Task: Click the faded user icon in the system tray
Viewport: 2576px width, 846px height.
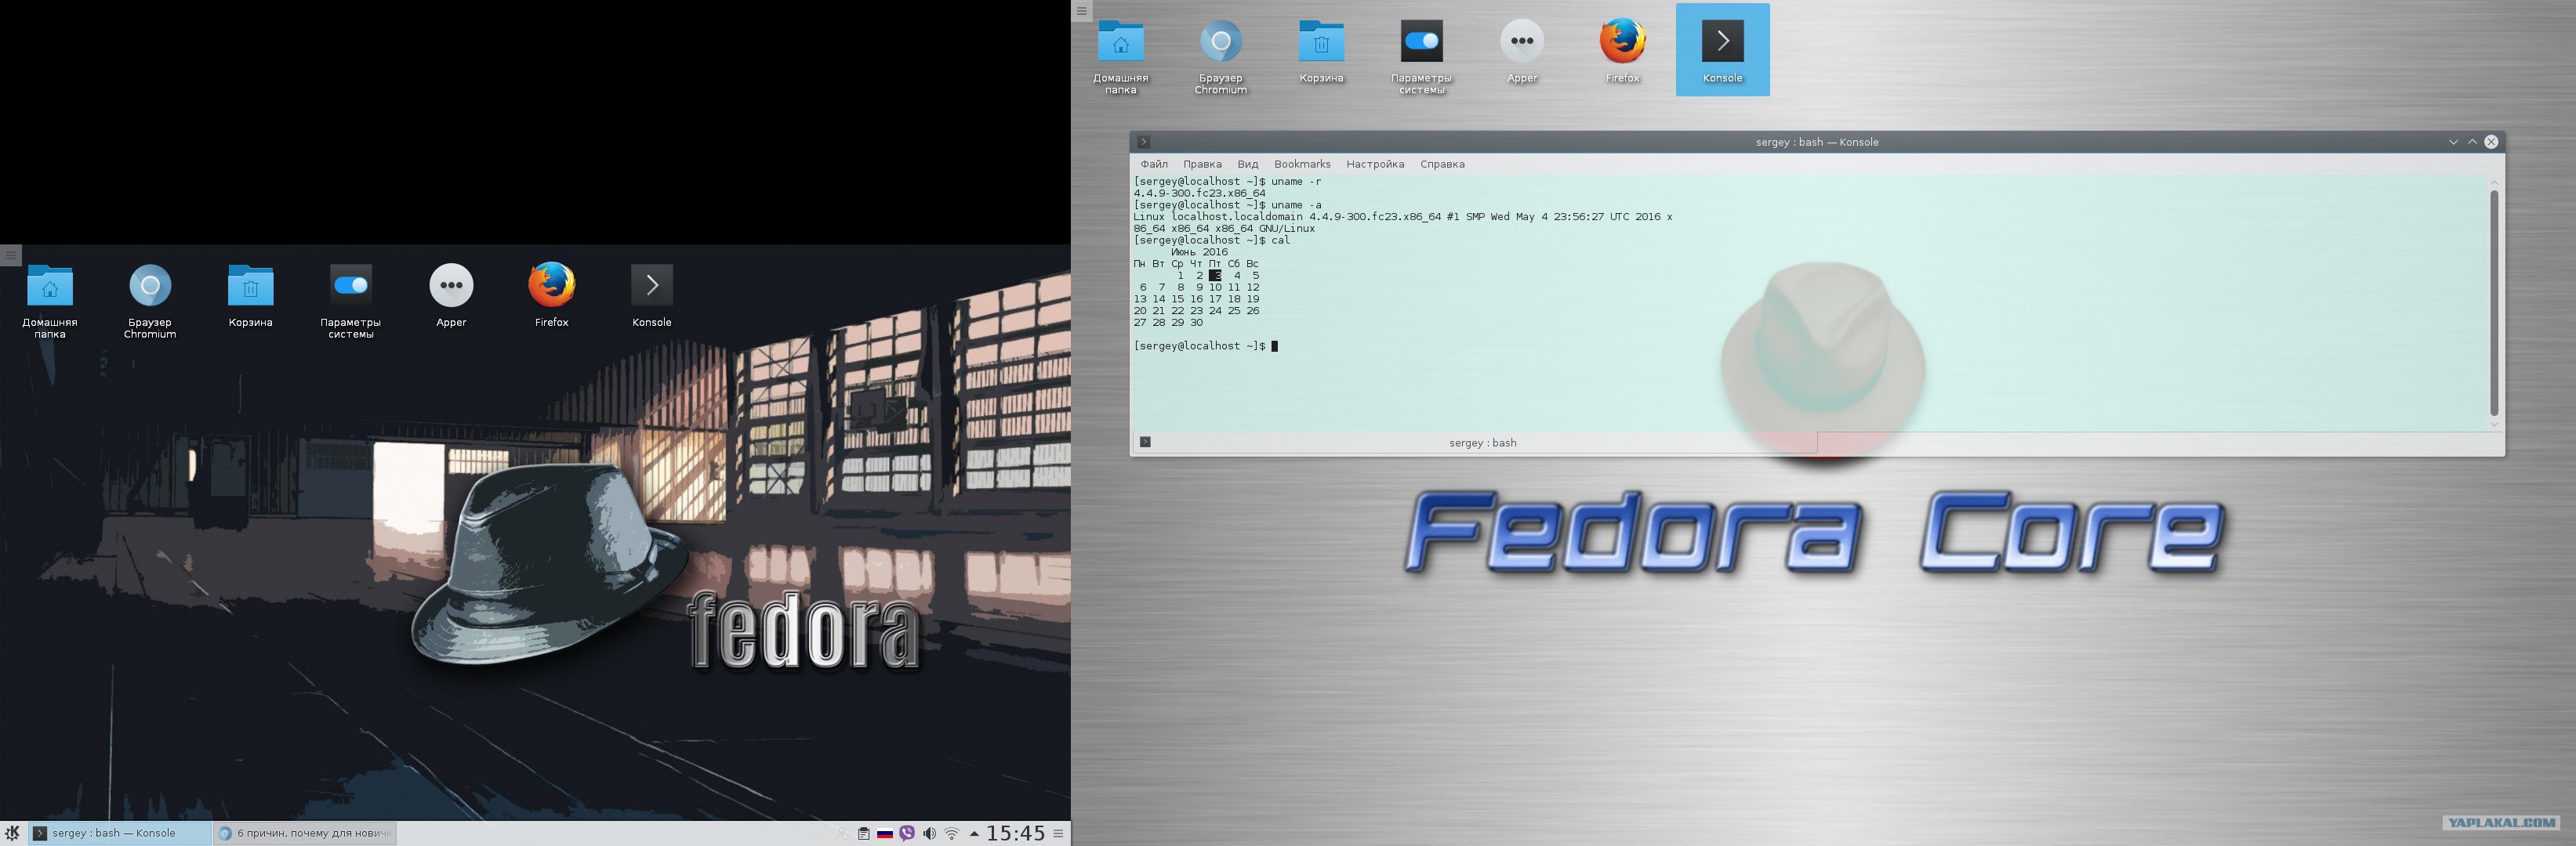Action: pos(842,833)
